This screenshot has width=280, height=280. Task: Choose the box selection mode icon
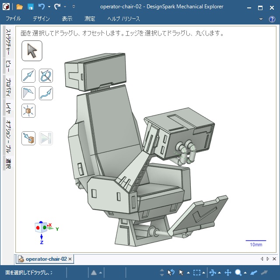click(x=197, y=273)
